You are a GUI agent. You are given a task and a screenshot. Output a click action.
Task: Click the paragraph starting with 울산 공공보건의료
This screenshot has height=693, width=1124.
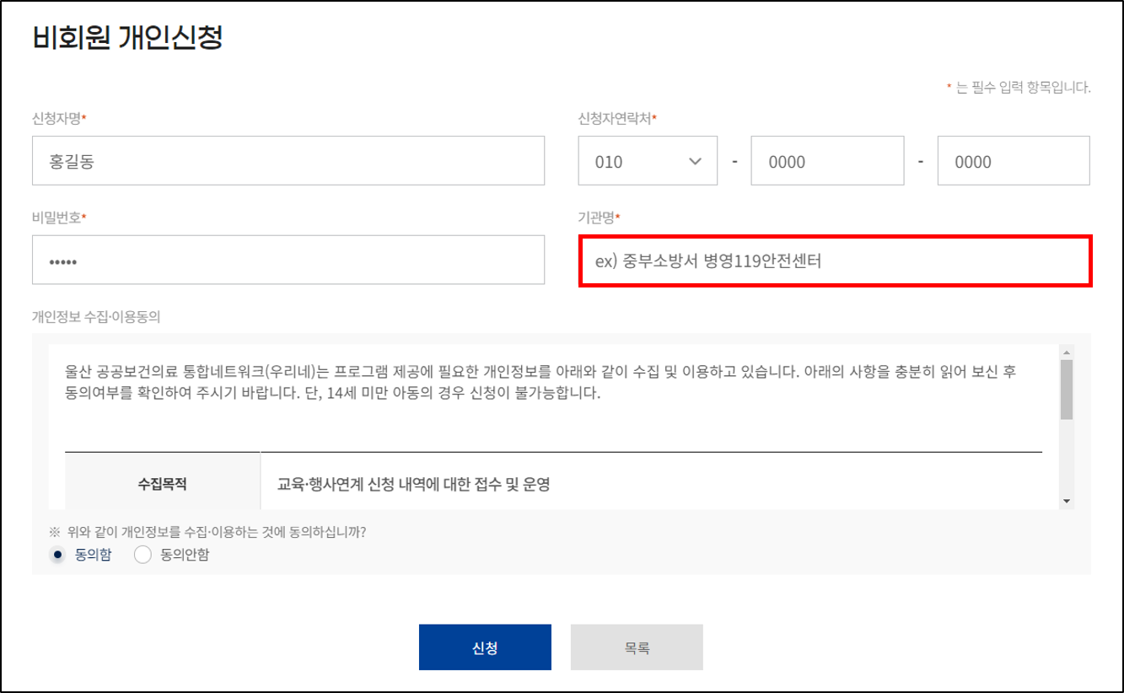coord(540,382)
